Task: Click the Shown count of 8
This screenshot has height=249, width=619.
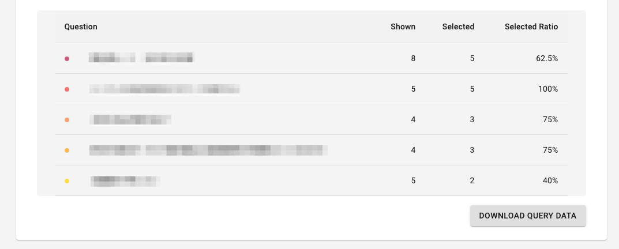Action: pos(413,58)
